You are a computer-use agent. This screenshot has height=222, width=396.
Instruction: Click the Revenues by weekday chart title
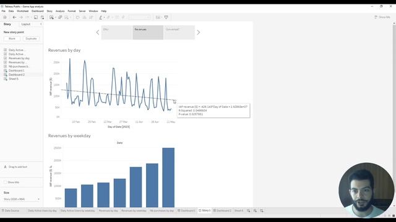tap(69, 136)
